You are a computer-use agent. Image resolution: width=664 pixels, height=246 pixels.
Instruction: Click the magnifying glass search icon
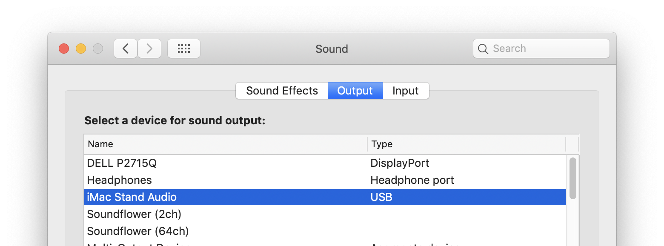coord(483,49)
